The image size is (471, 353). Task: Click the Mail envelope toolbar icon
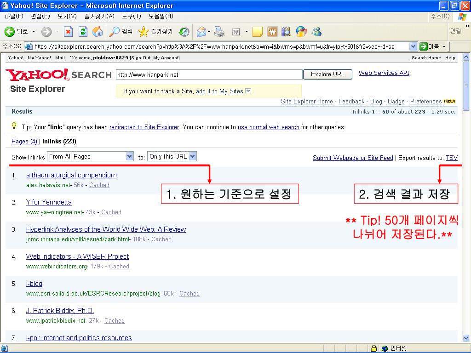[201, 32]
